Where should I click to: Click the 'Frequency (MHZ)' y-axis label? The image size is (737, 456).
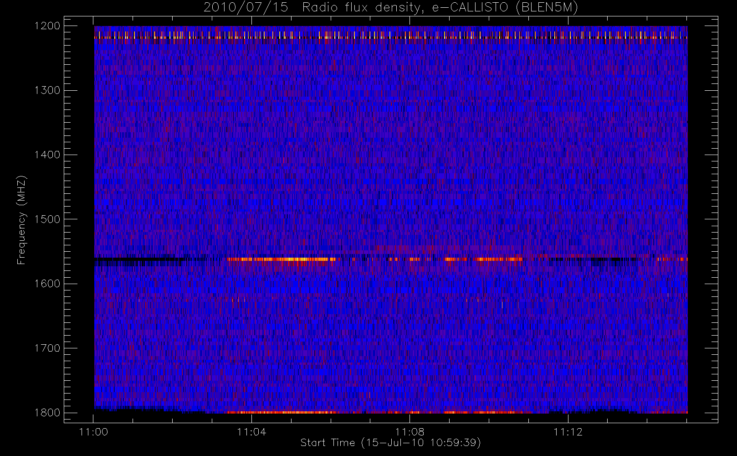tap(21, 220)
